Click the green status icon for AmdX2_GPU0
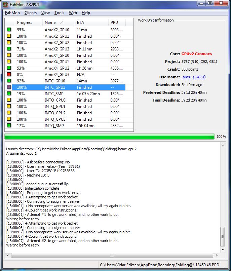The width and height of the screenshot is (231, 271). point(9,30)
